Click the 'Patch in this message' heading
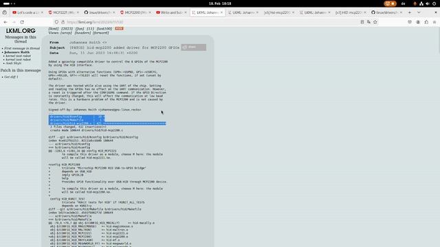Image resolution: width=440 pixels, height=247 pixels. pyautogui.click(x=21, y=70)
